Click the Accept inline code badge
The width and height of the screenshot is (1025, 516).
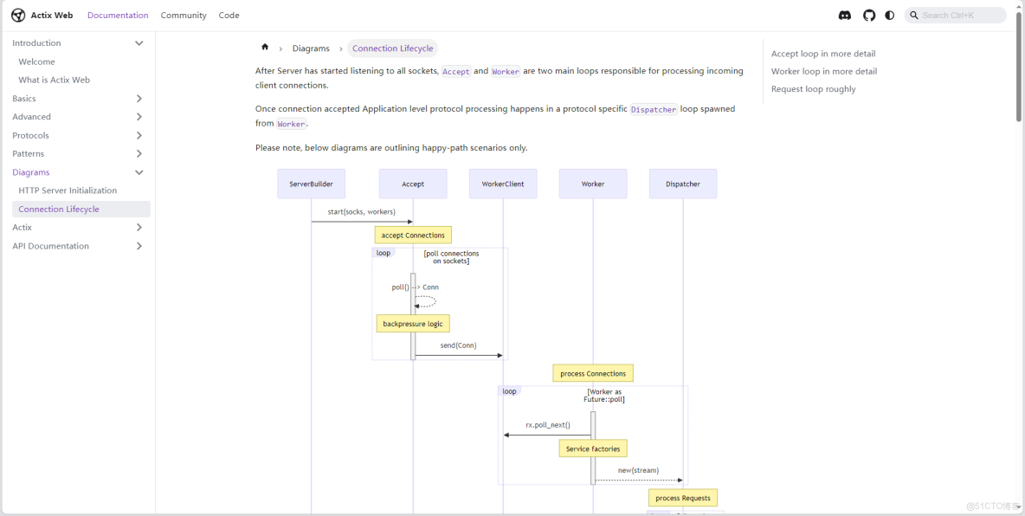(x=456, y=71)
